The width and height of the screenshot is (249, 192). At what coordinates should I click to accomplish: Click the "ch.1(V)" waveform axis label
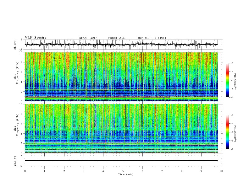(x=15, y=45)
